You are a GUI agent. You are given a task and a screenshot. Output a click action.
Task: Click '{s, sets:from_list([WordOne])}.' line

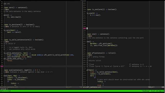coord(104,45)
